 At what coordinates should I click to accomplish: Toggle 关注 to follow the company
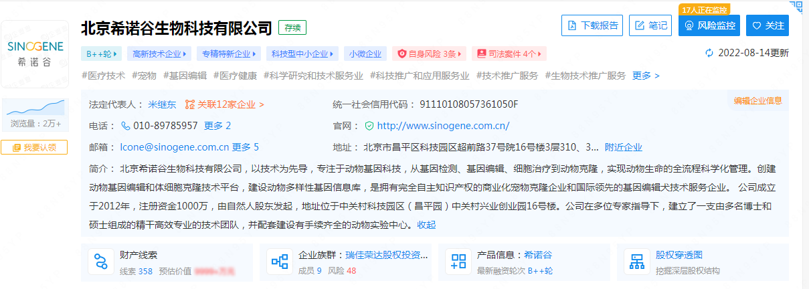pos(768,25)
